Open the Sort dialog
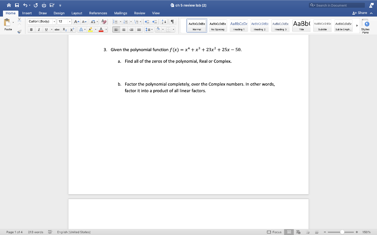The width and height of the screenshot is (377, 235). coord(163,22)
